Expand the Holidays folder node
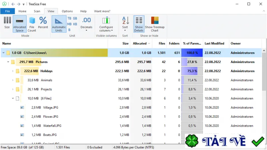The height and width of the screenshot is (150, 267). click(x=13, y=71)
